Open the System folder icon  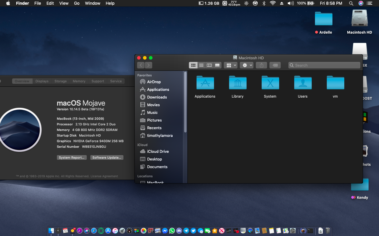point(270,83)
